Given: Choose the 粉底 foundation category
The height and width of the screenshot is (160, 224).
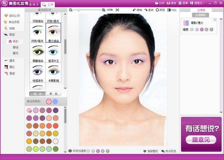Looking at the screenshot, I should [10, 28].
